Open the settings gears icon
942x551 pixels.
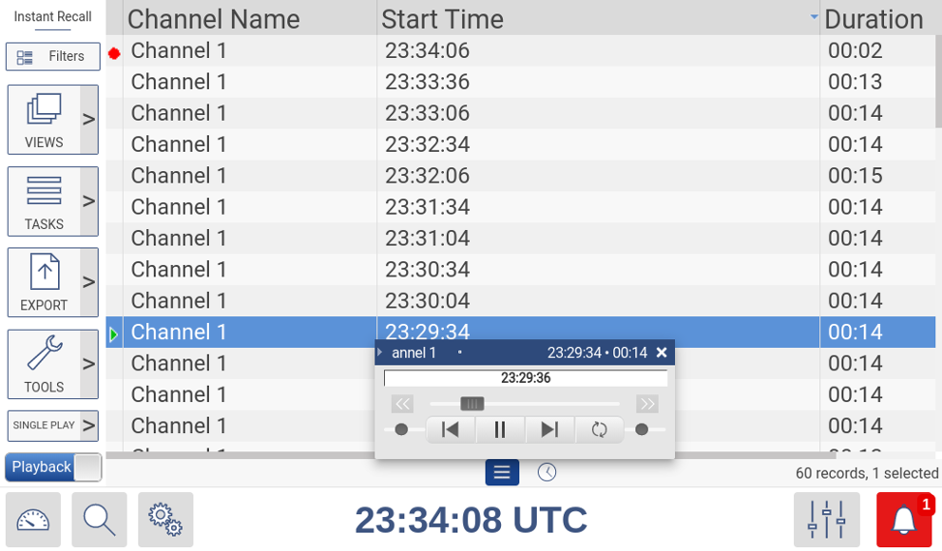point(165,520)
